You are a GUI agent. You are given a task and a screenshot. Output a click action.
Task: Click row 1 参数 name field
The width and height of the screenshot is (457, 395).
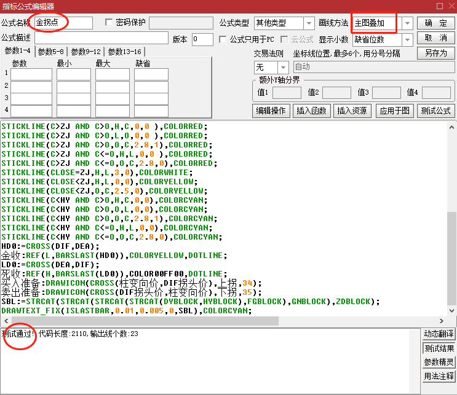point(31,74)
